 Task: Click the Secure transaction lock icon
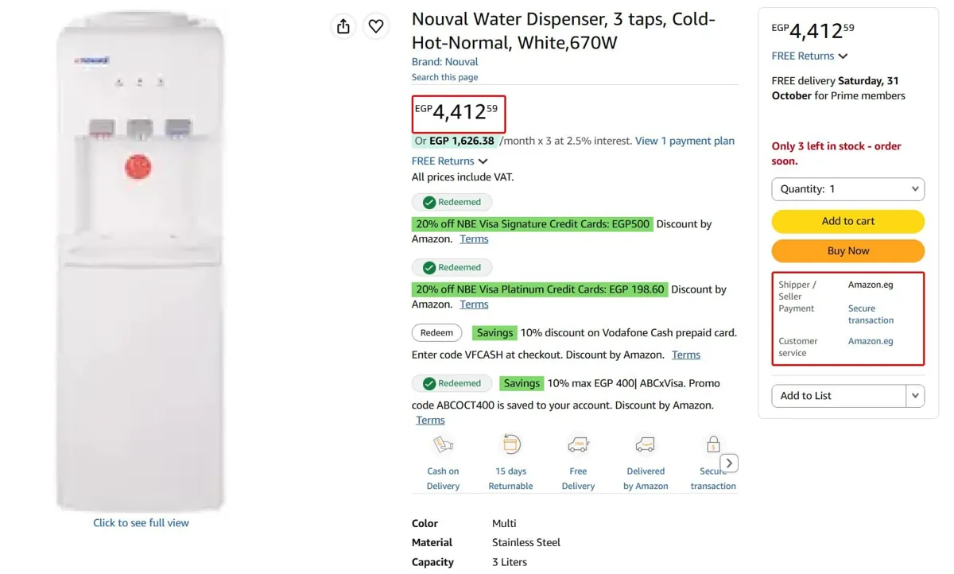click(x=713, y=444)
